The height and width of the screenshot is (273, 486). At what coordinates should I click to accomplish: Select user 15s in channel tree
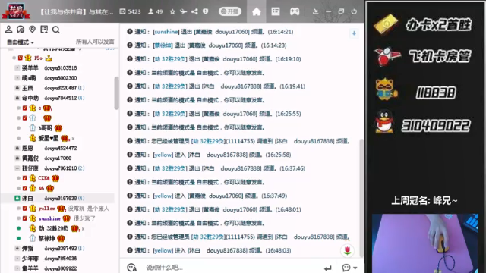pos(38,58)
